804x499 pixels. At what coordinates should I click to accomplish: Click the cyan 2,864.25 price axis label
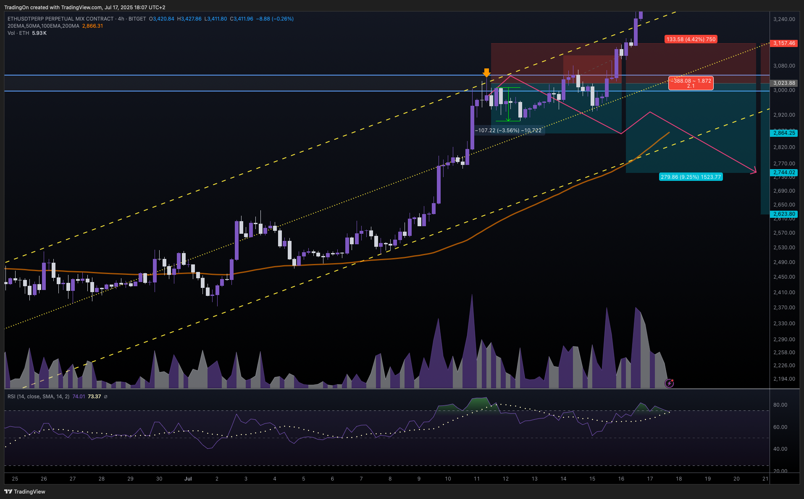[784, 133]
